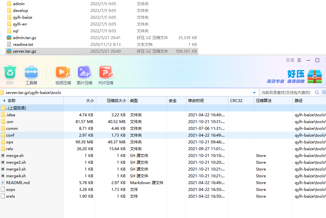Open the hamburger menu next to 反馈
The image size is (326, 218).
pos(299,60)
